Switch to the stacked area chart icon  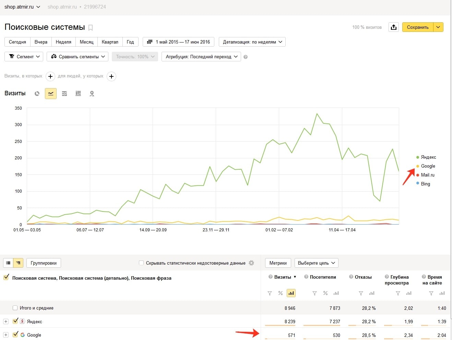coord(64,94)
